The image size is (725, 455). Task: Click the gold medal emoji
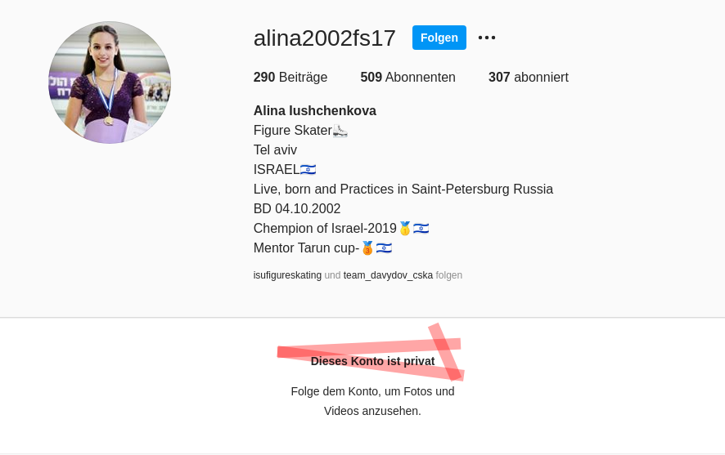(405, 229)
